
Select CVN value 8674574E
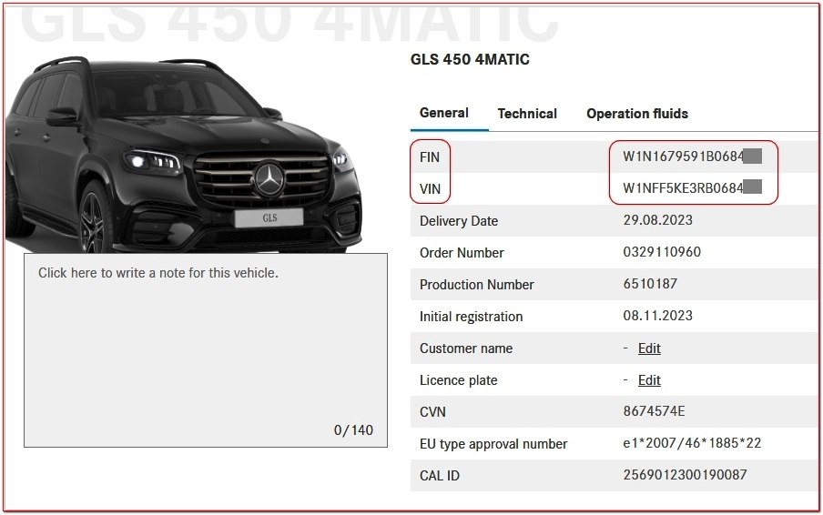(x=654, y=411)
